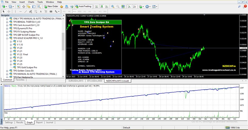Open the Data Window crosshair-circle icon
Screen dimensions: 248x130
pos(24,6)
